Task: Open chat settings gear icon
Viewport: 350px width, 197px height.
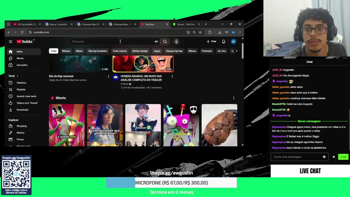Action: tap(334, 157)
